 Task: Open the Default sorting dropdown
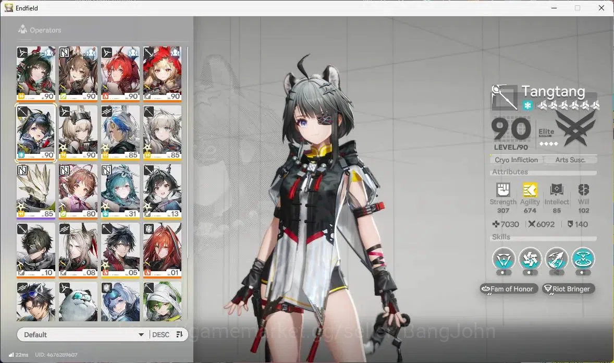[83, 334]
